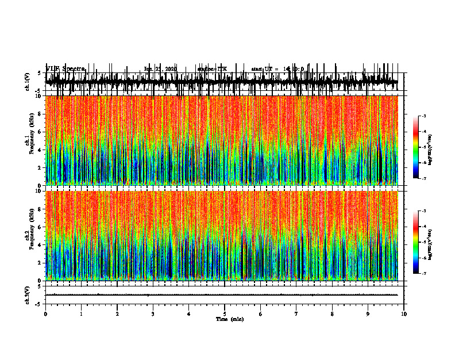Click the ch.1 frequency axis '8' tick label

tap(40, 114)
